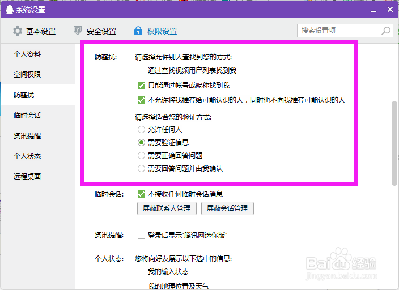The image size is (399, 290).
Task: Check 我的地理位置及天气 checkbox
Action: tap(141, 286)
